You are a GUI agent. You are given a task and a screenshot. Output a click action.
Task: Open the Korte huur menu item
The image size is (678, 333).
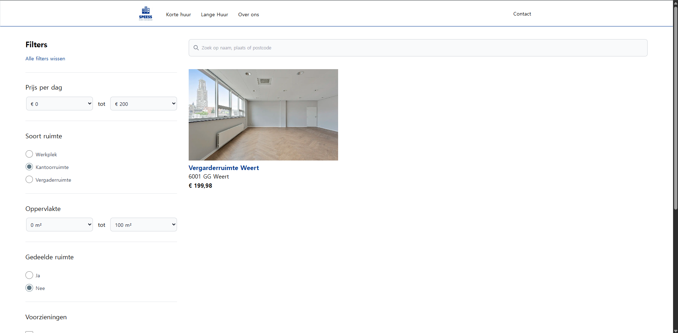coord(178,14)
